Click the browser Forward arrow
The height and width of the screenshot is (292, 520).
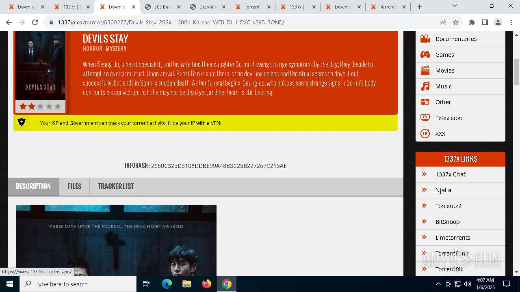(22, 22)
